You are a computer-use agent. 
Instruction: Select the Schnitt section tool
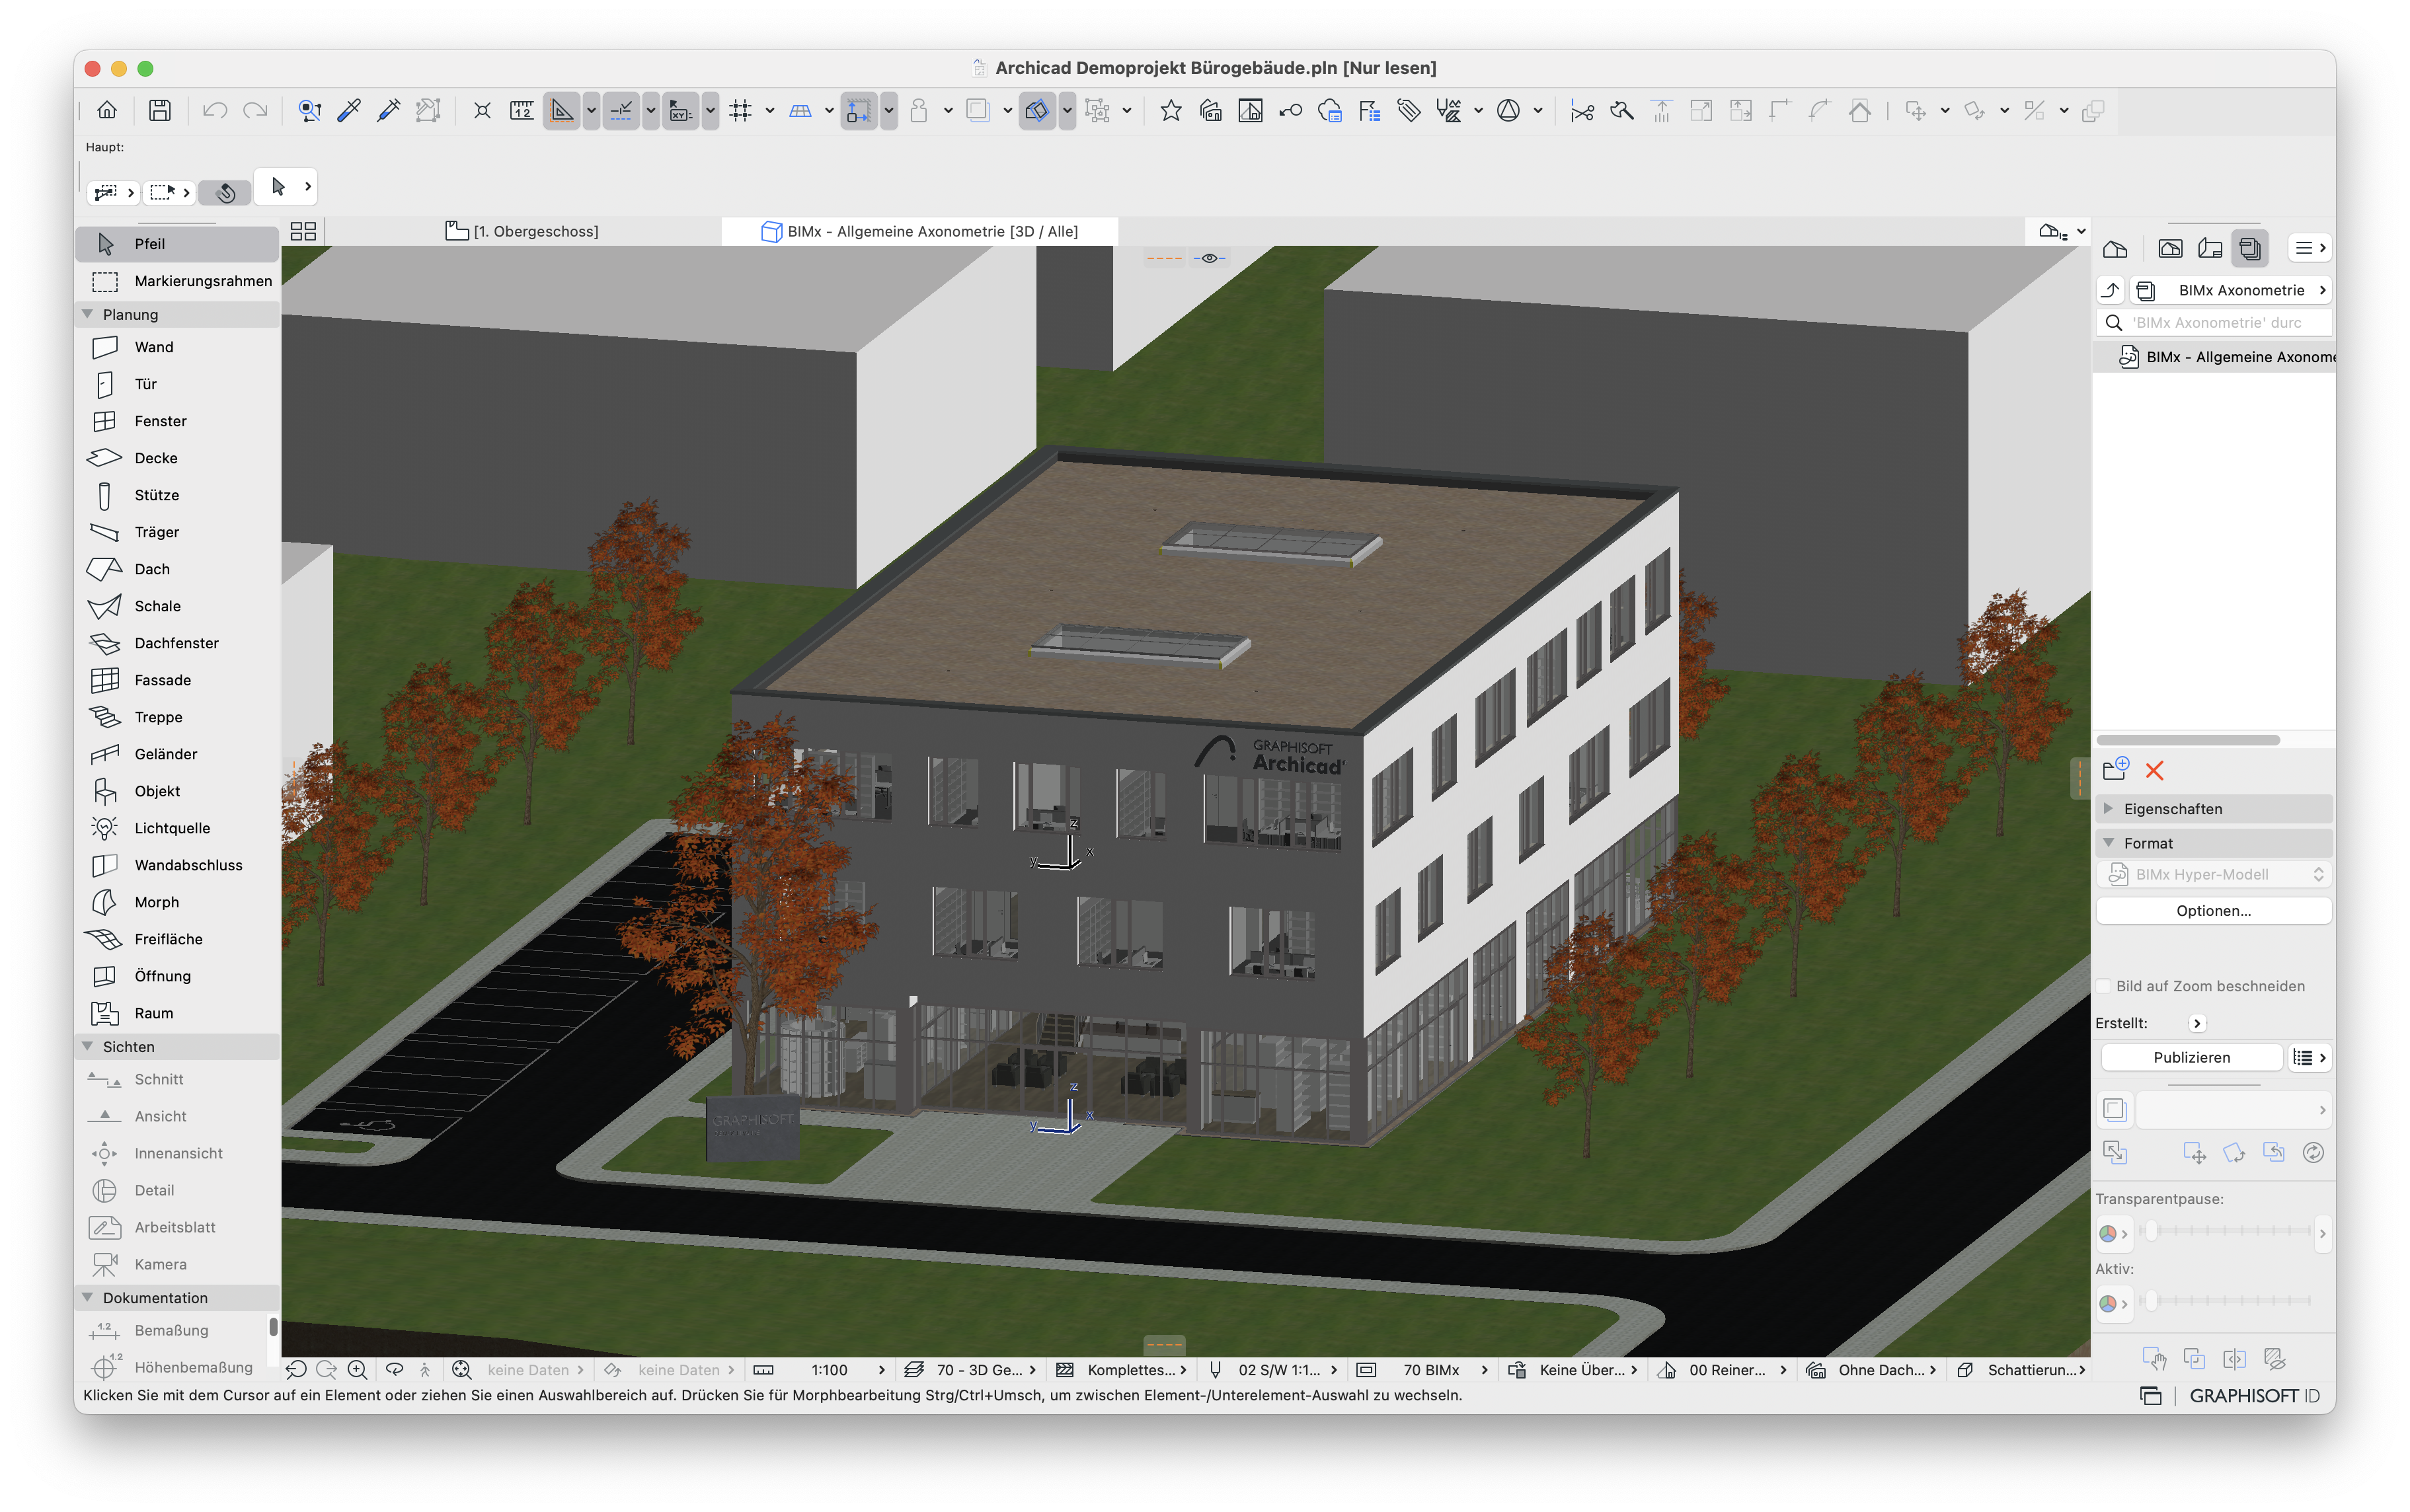pyautogui.click(x=177, y=1079)
